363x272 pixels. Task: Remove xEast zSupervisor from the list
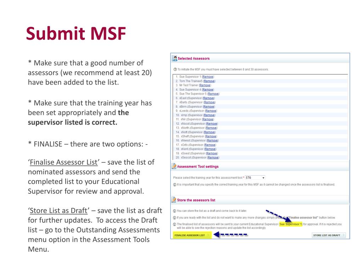point(208,98)
